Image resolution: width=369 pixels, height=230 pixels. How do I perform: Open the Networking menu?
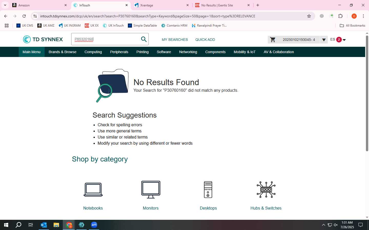[188, 52]
